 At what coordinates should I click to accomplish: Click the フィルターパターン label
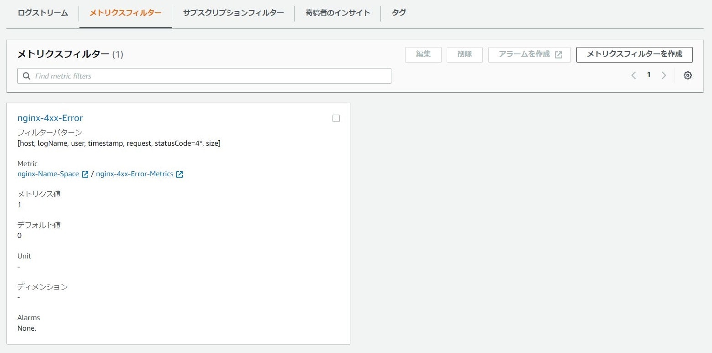tap(50, 132)
